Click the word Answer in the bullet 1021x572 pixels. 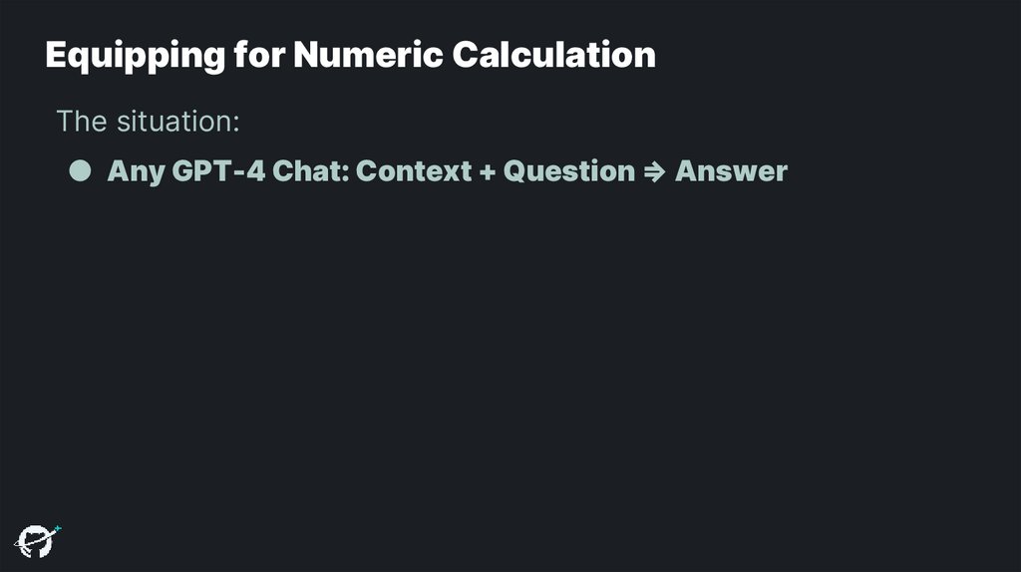(x=731, y=171)
